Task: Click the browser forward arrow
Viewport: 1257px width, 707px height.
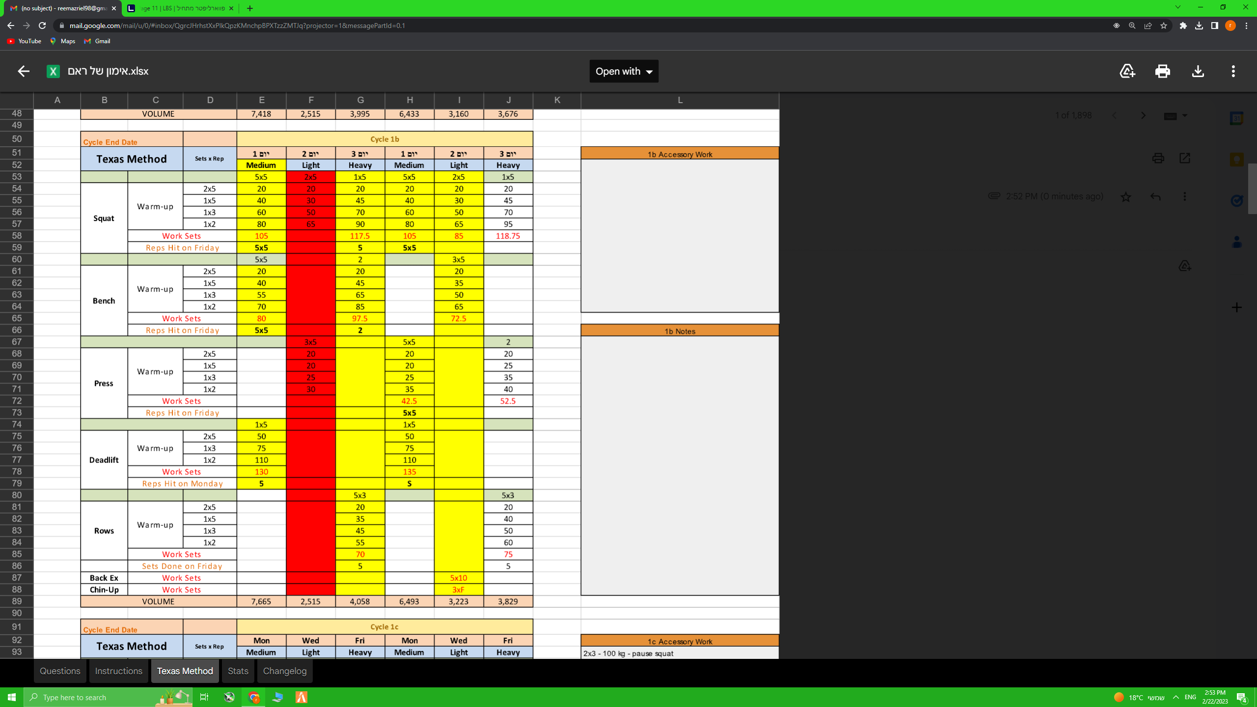Action: (x=27, y=26)
